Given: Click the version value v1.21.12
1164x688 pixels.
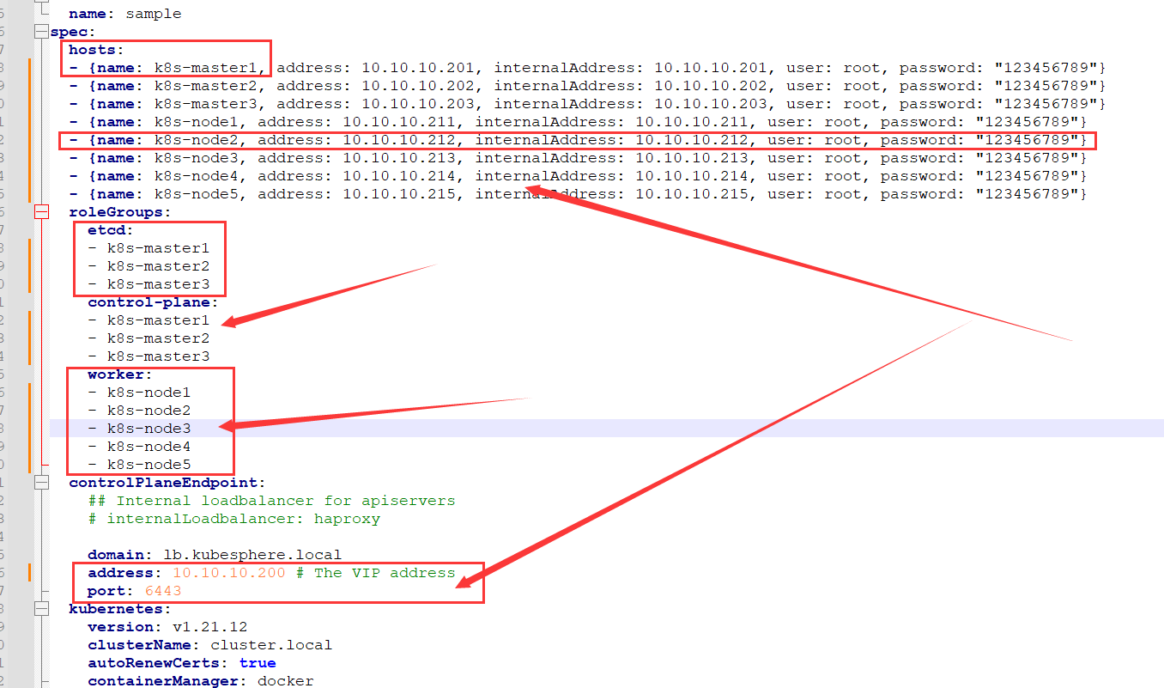Looking at the screenshot, I should point(210,626).
